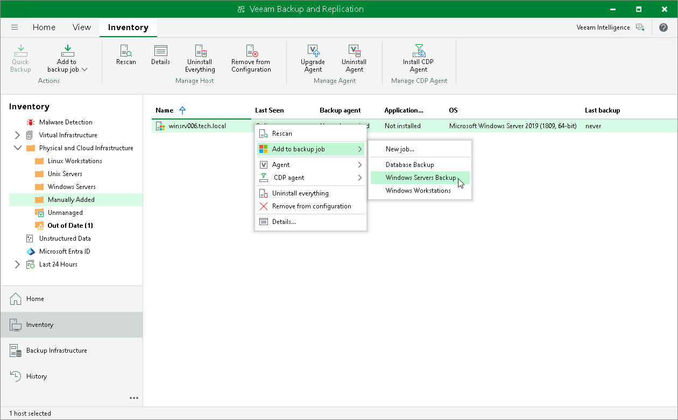
Task: Click the 'Not installed' cell
Action: (x=402, y=126)
